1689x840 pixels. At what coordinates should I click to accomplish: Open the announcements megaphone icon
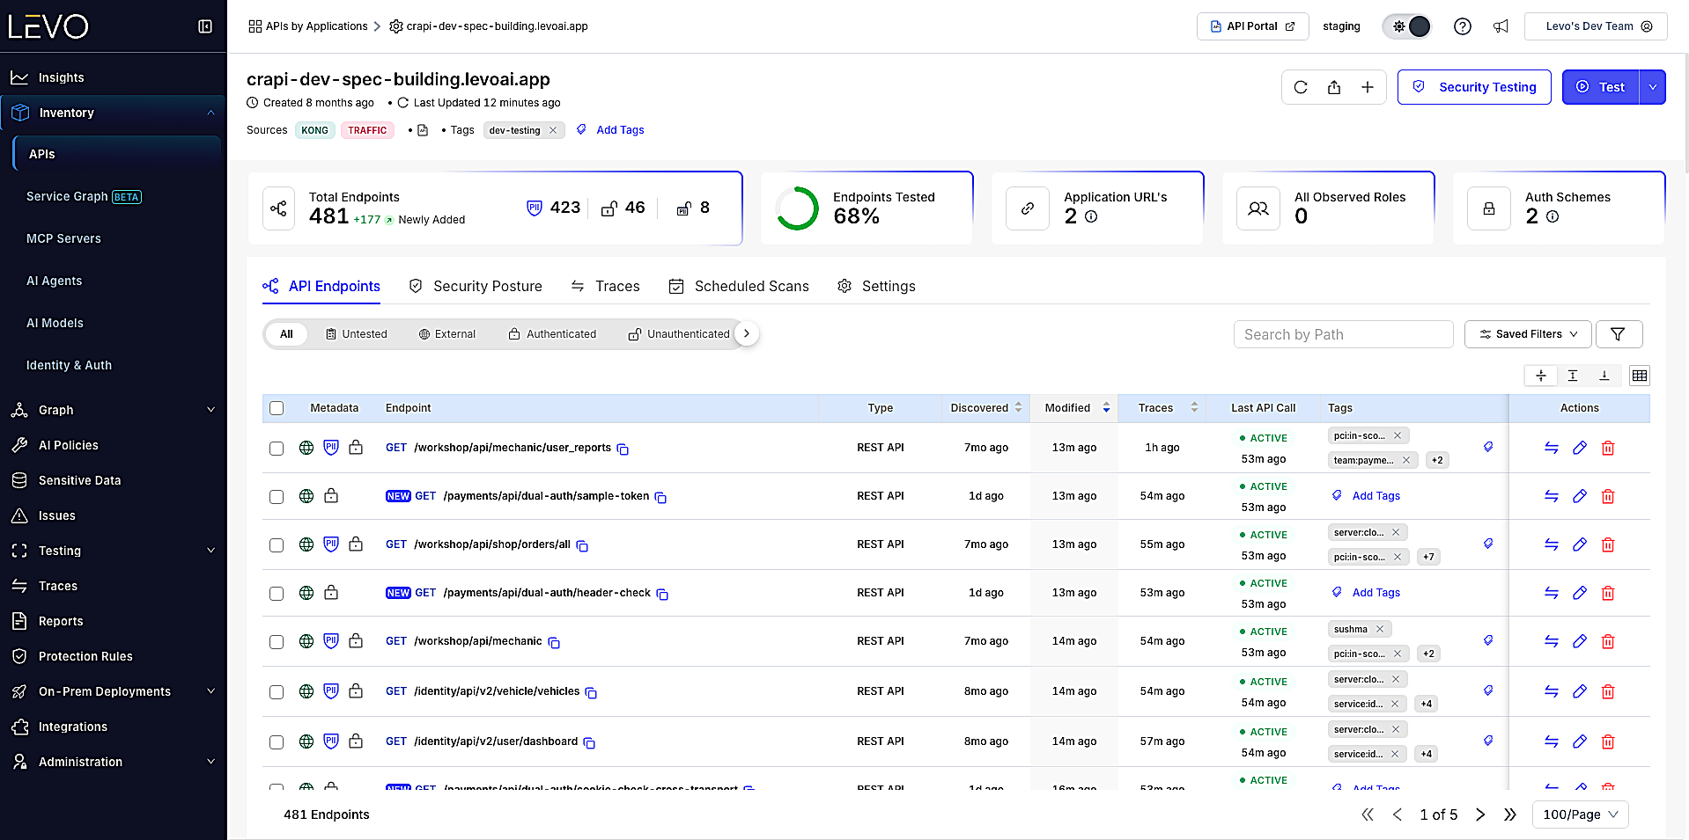click(x=1501, y=26)
